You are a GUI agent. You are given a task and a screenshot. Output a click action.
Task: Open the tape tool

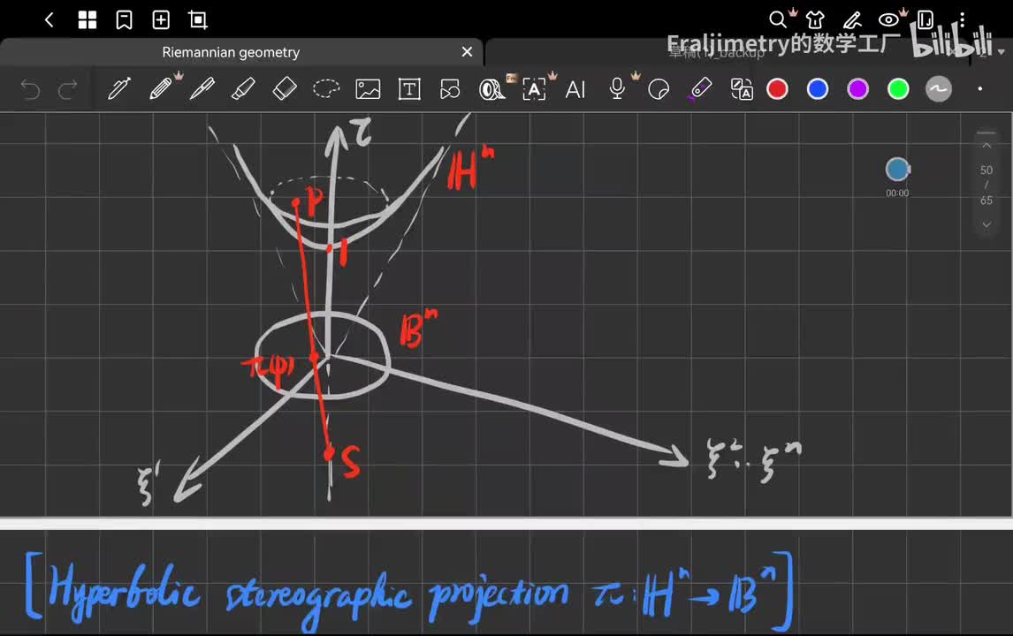[491, 89]
